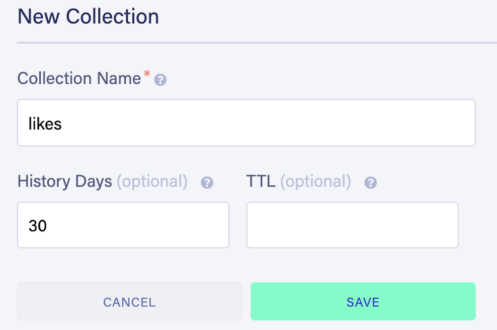497x330 pixels.
Task: Save the new collection
Action: [363, 302]
